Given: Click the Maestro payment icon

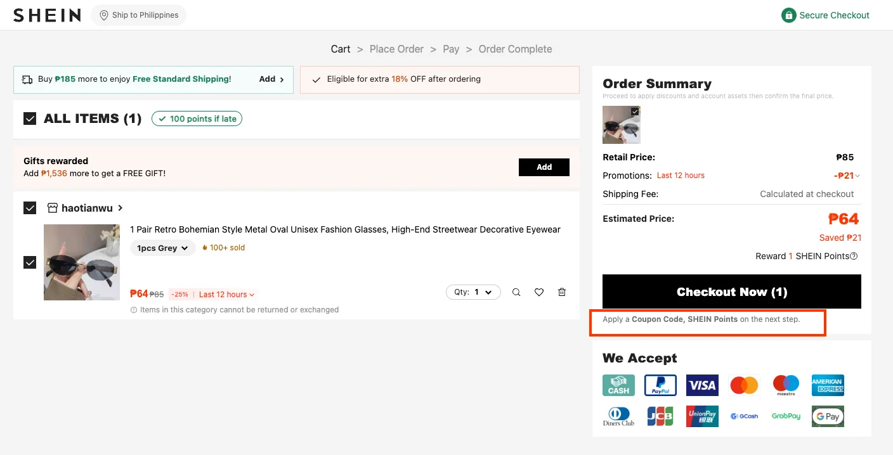Looking at the screenshot, I should point(786,385).
